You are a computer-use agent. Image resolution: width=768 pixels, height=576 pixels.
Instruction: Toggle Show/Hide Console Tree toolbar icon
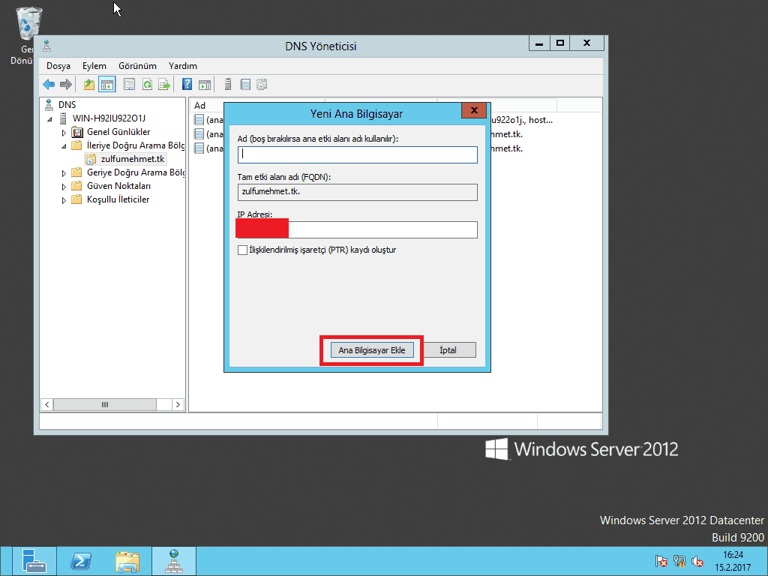tap(106, 84)
